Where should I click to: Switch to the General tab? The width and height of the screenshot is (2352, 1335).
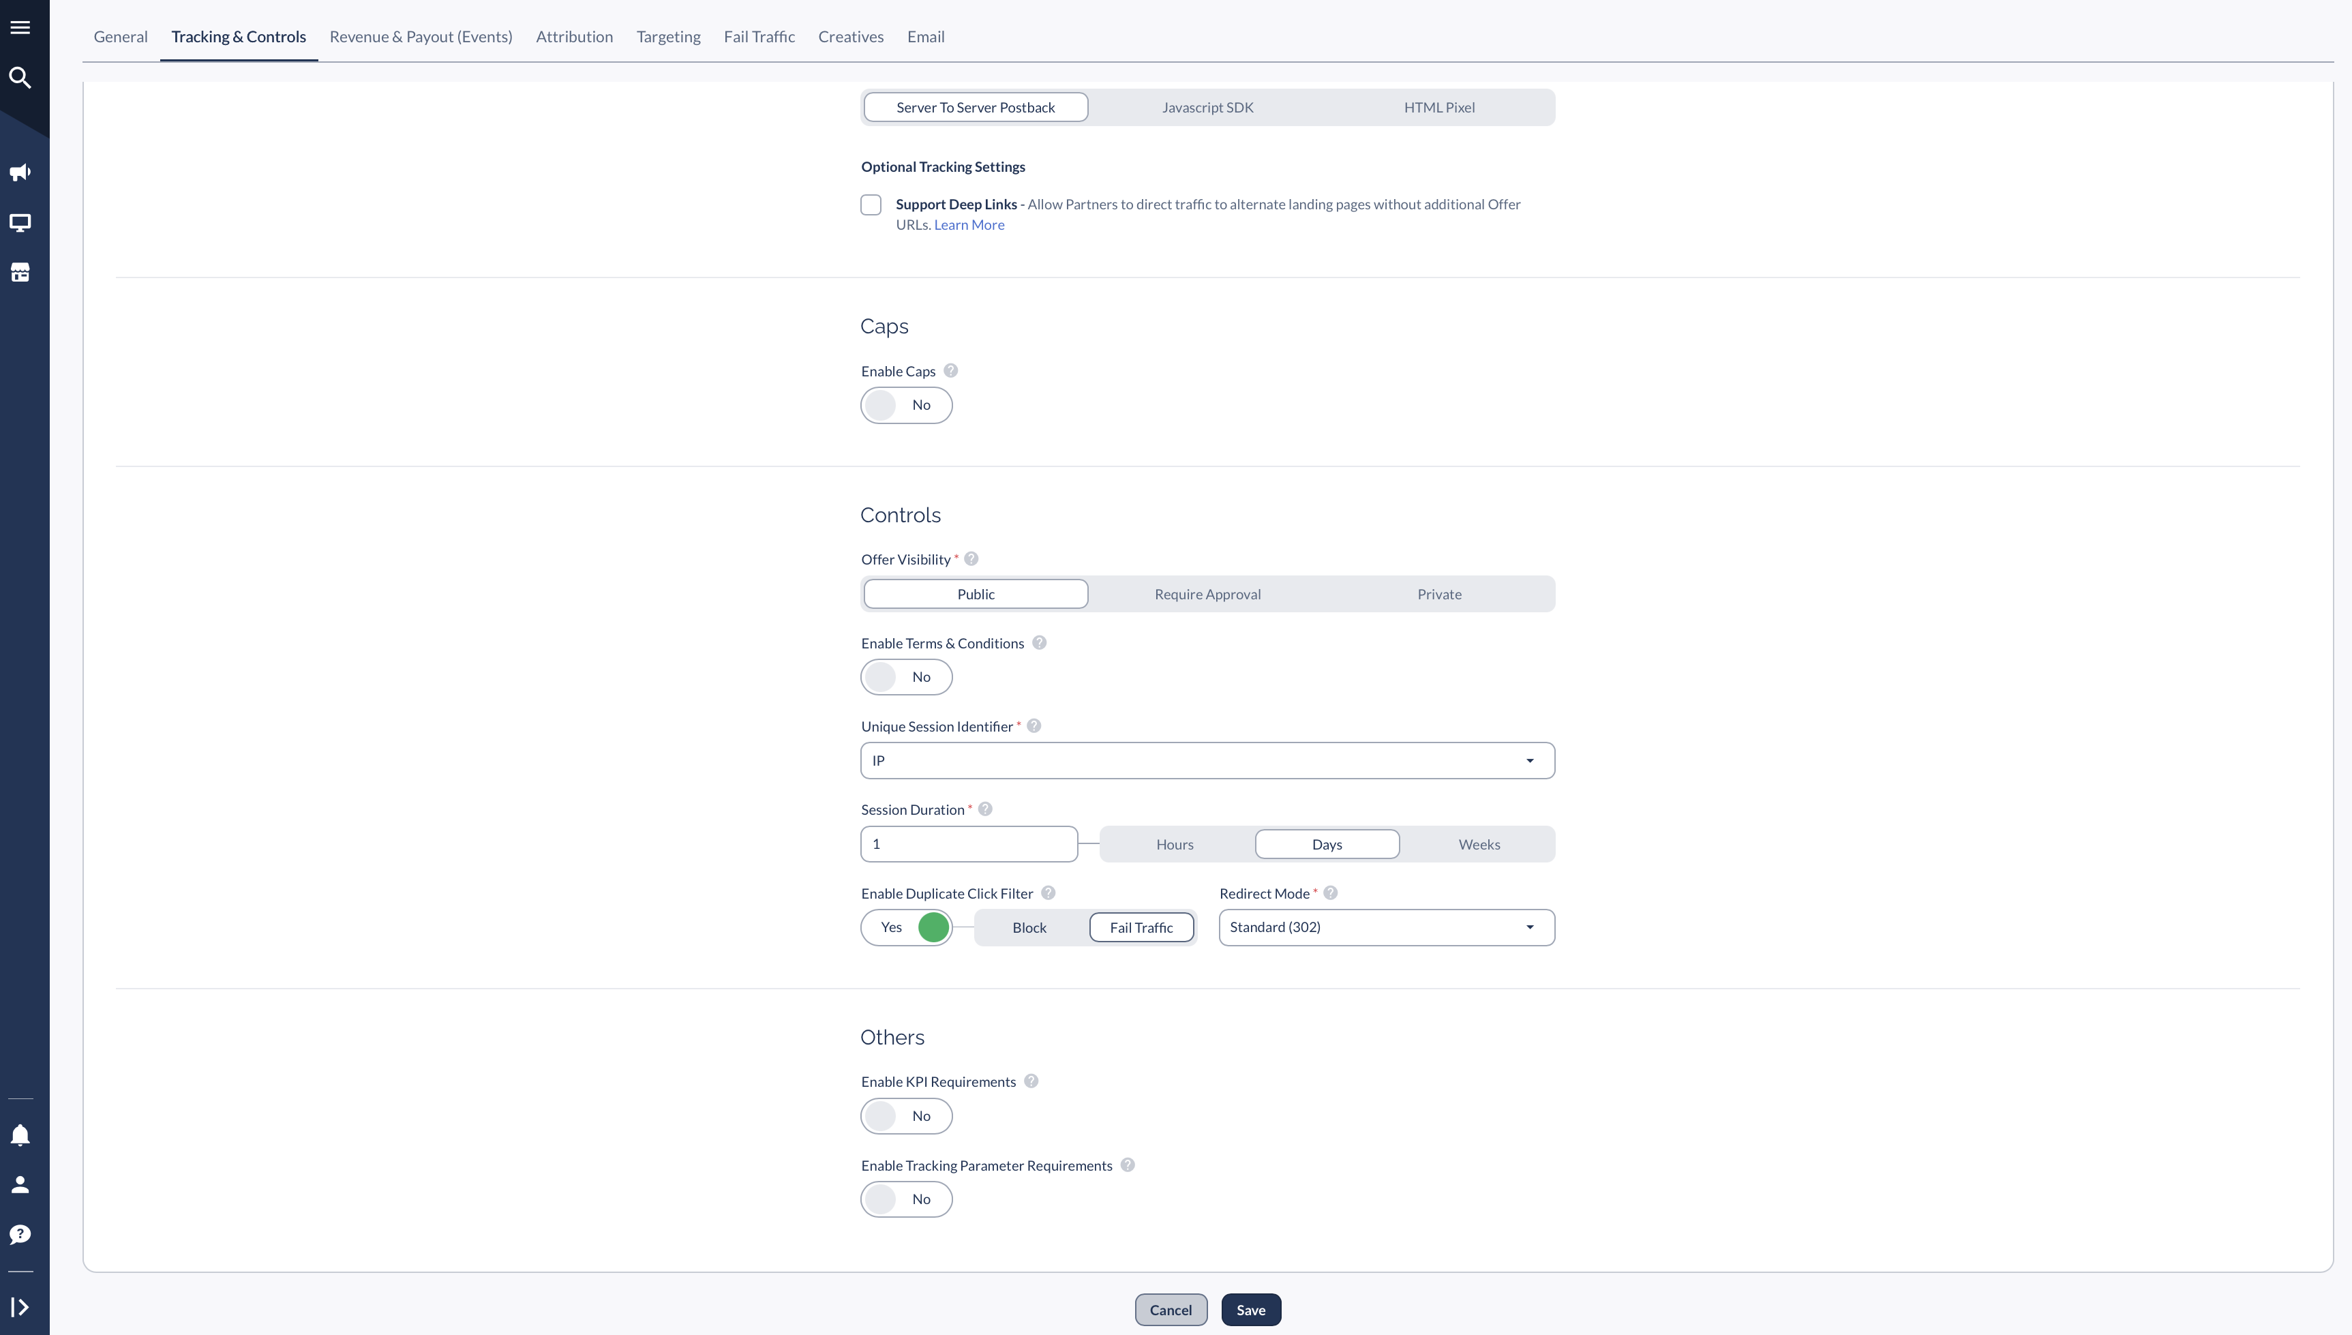click(x=120, y=37)
